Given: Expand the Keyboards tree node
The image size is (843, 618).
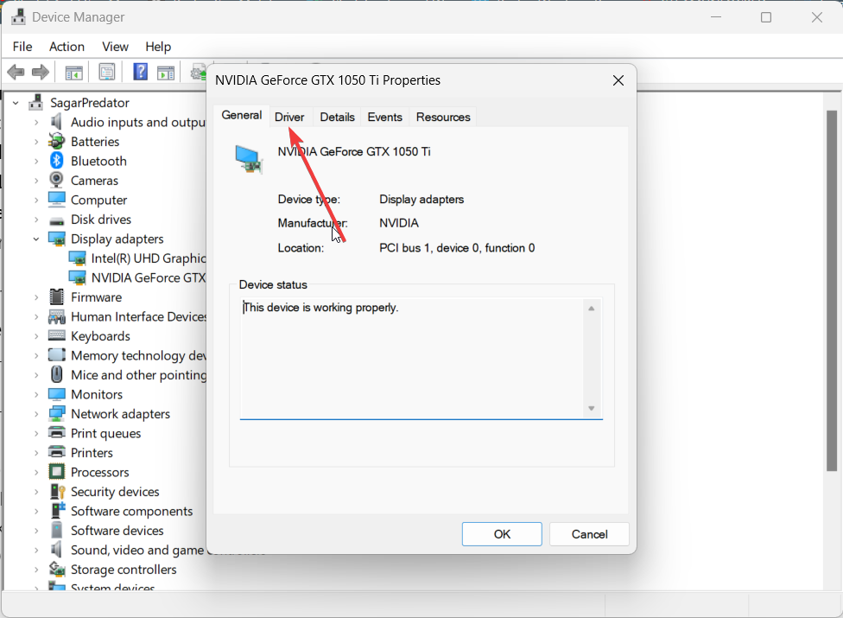Looking at the screenshot, I should 36,336.
